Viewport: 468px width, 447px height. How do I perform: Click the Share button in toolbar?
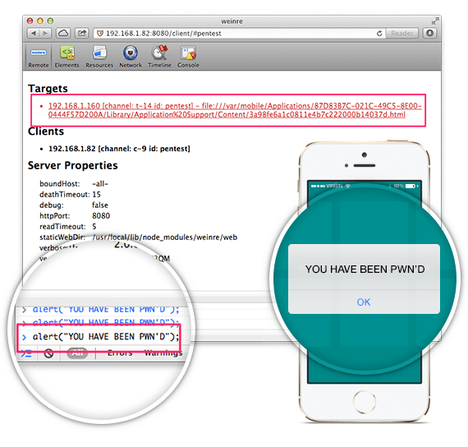coord(82,33)
